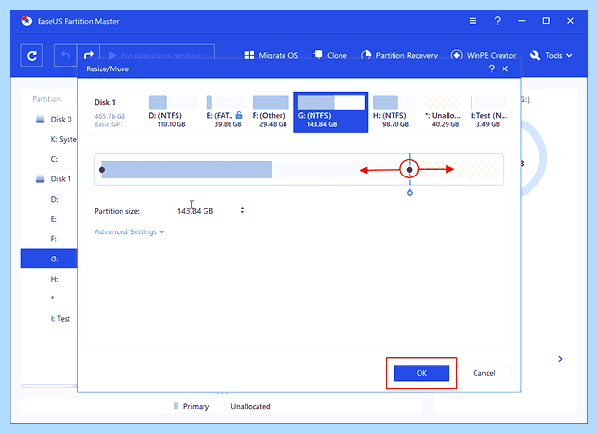Click the Cancel button
The height and width of the screenshot is (434, 598).
tap(483, 373)
